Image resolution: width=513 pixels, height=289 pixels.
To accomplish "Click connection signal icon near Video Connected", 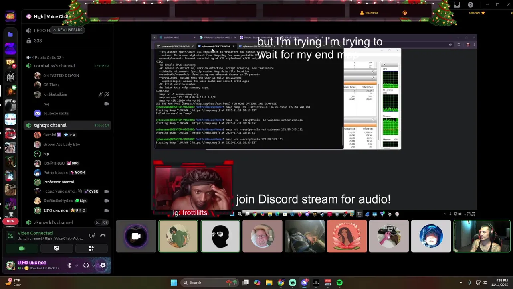I will pos(11,236).
